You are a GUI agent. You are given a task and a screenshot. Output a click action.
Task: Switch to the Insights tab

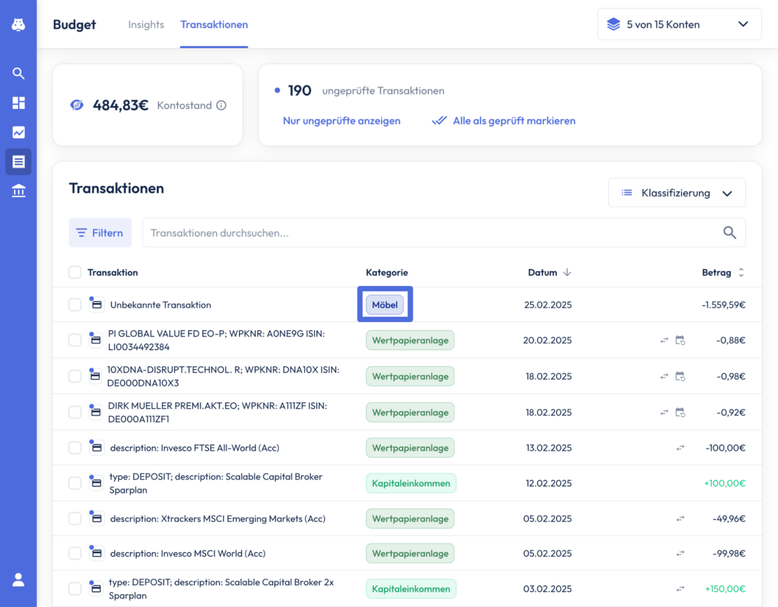pos(146,24)
